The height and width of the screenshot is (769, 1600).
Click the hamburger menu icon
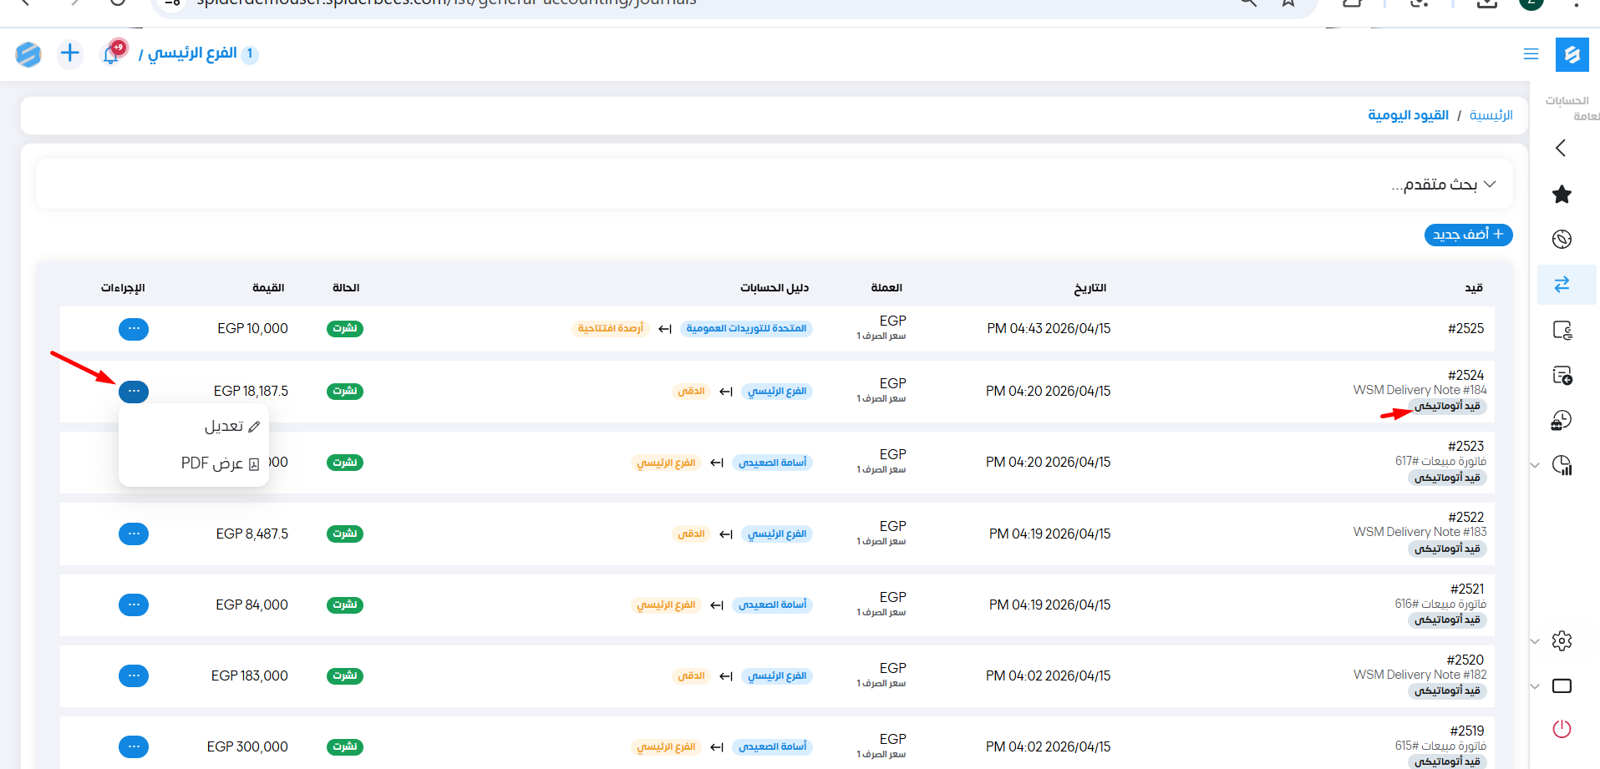tap(1531, 54)
